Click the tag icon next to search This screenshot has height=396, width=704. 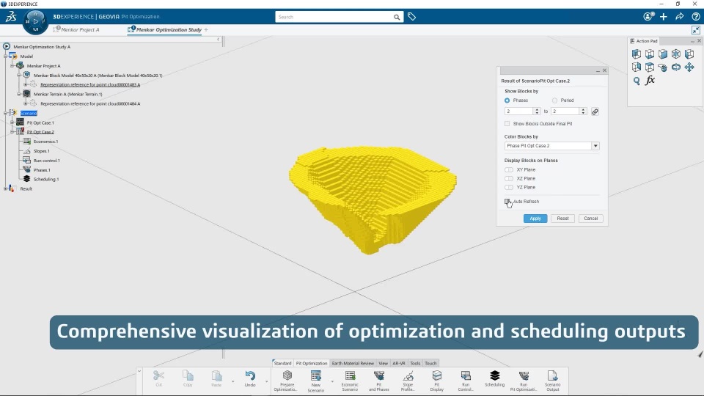click(411, 17)
